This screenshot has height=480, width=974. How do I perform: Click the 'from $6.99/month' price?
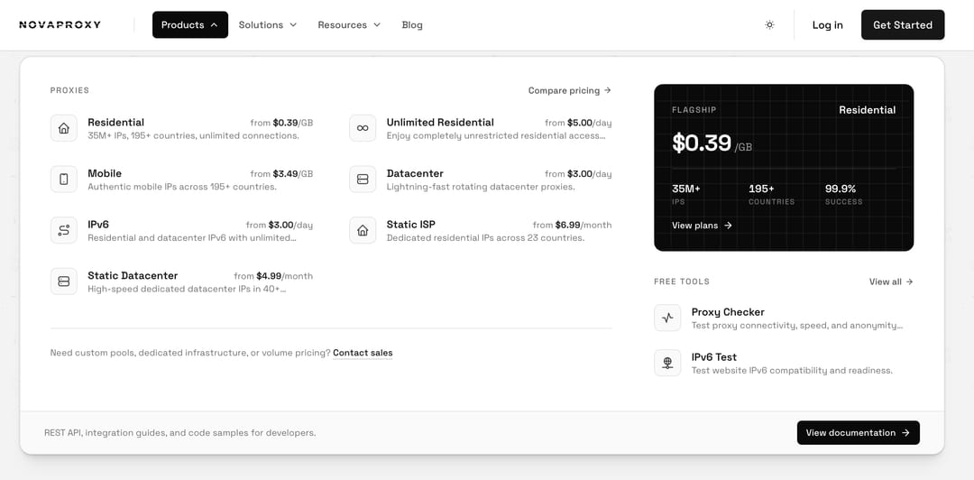(x=572, y=225)
